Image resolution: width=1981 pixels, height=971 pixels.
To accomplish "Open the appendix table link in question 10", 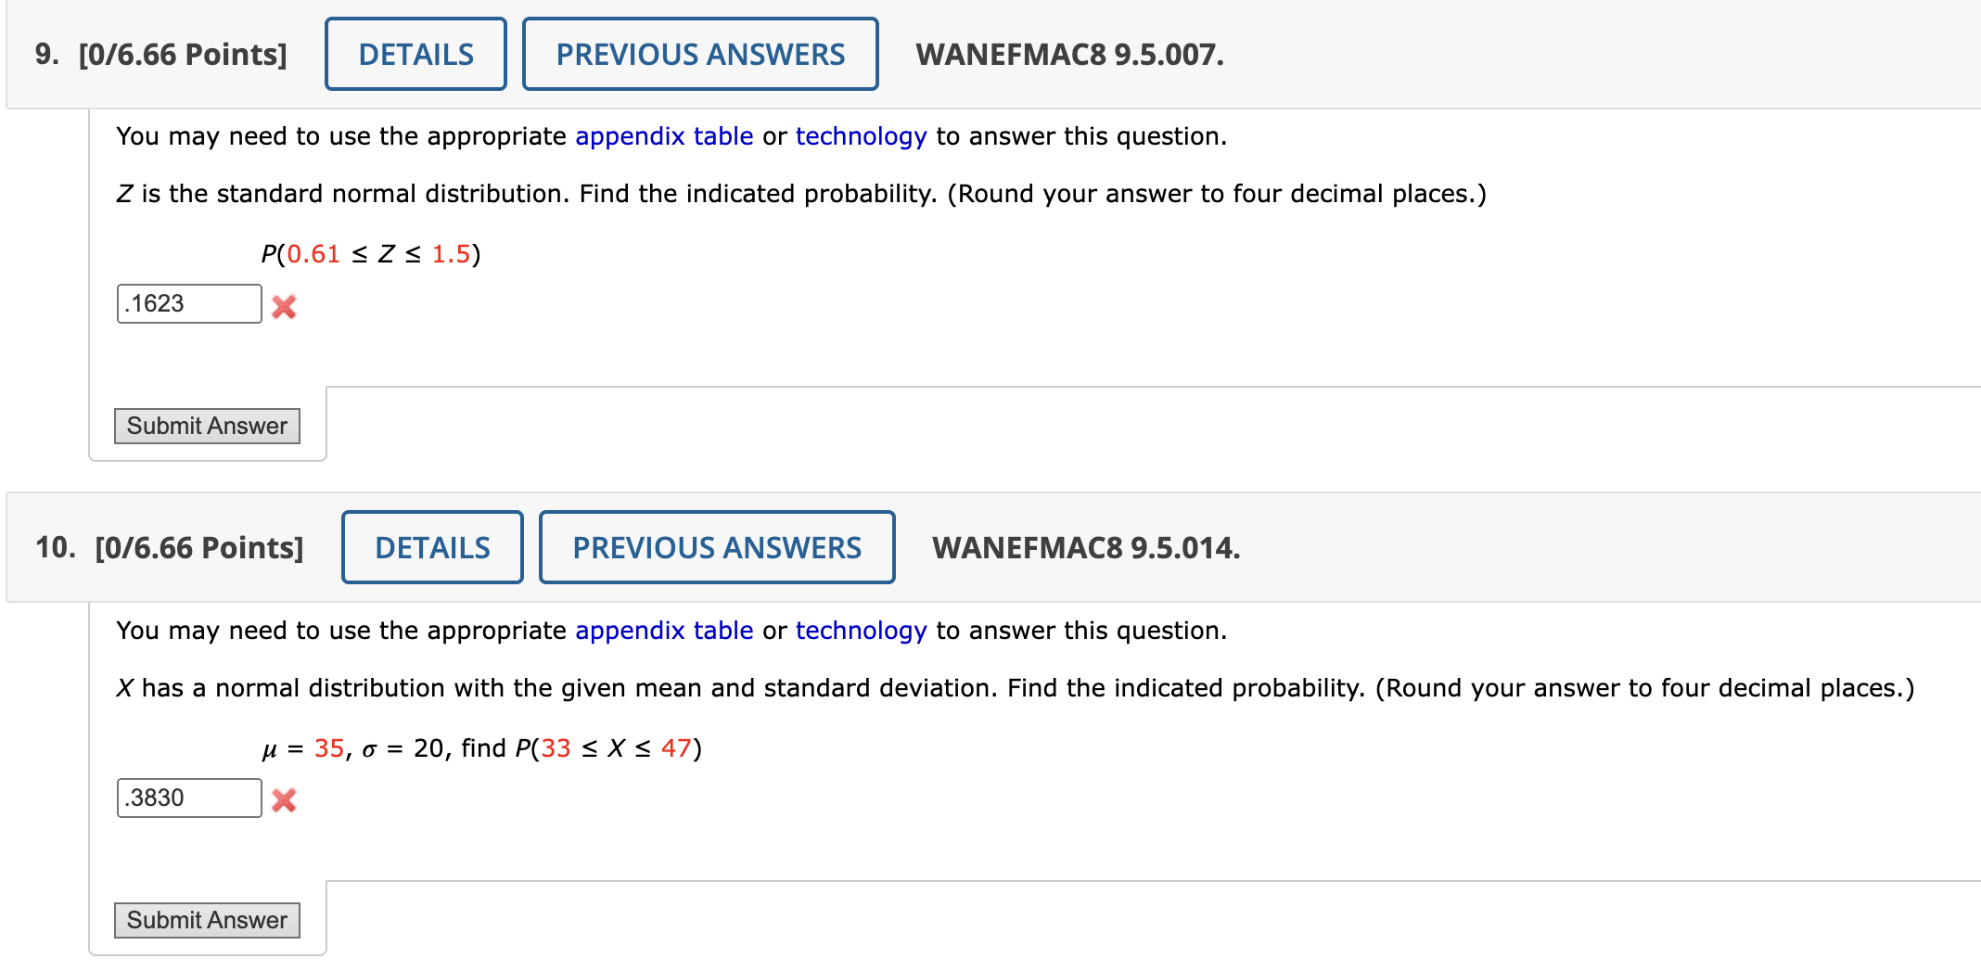I will coord(662,630).
